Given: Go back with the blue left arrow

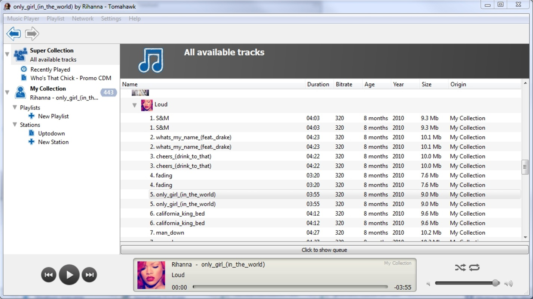Looking at the screenshot, I should click(x=13, y=34).
